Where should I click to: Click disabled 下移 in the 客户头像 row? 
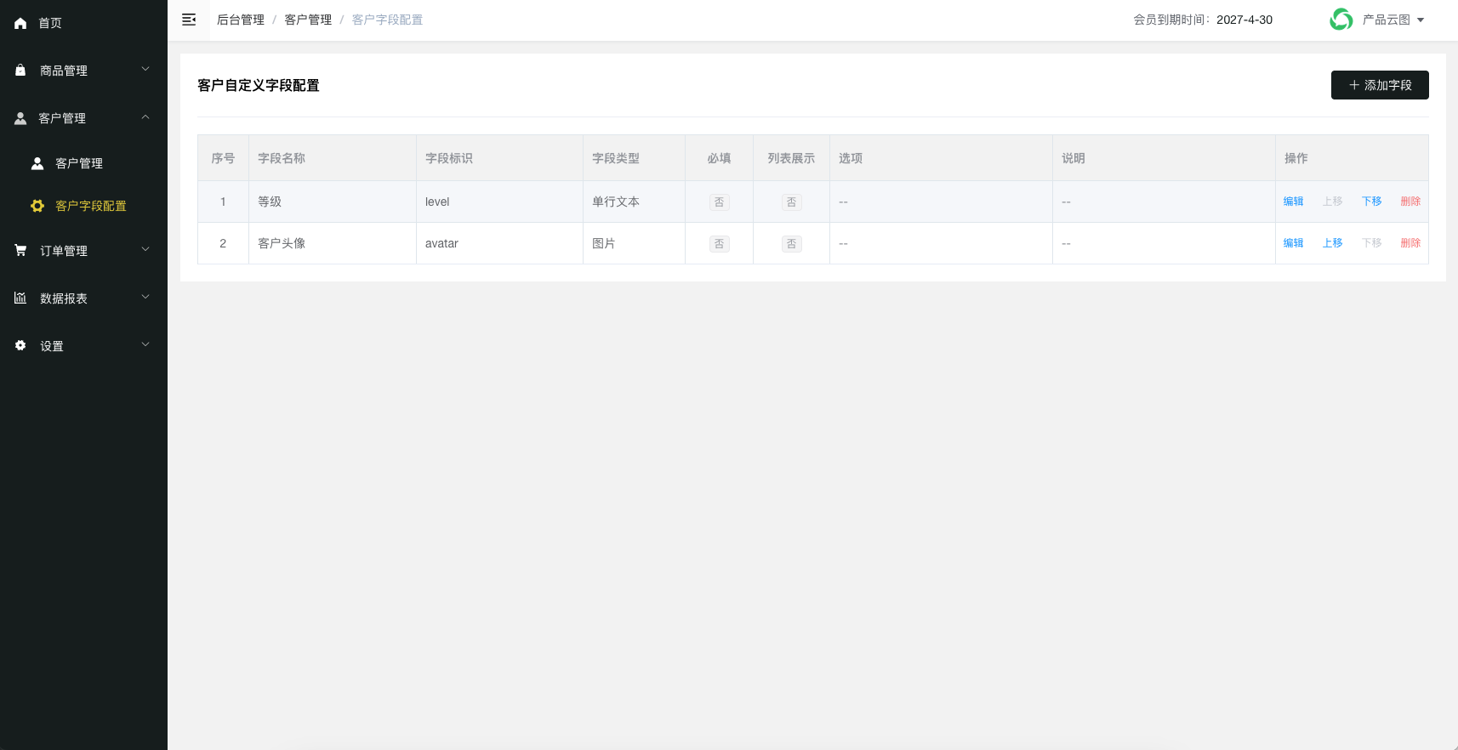(1371, 243)
